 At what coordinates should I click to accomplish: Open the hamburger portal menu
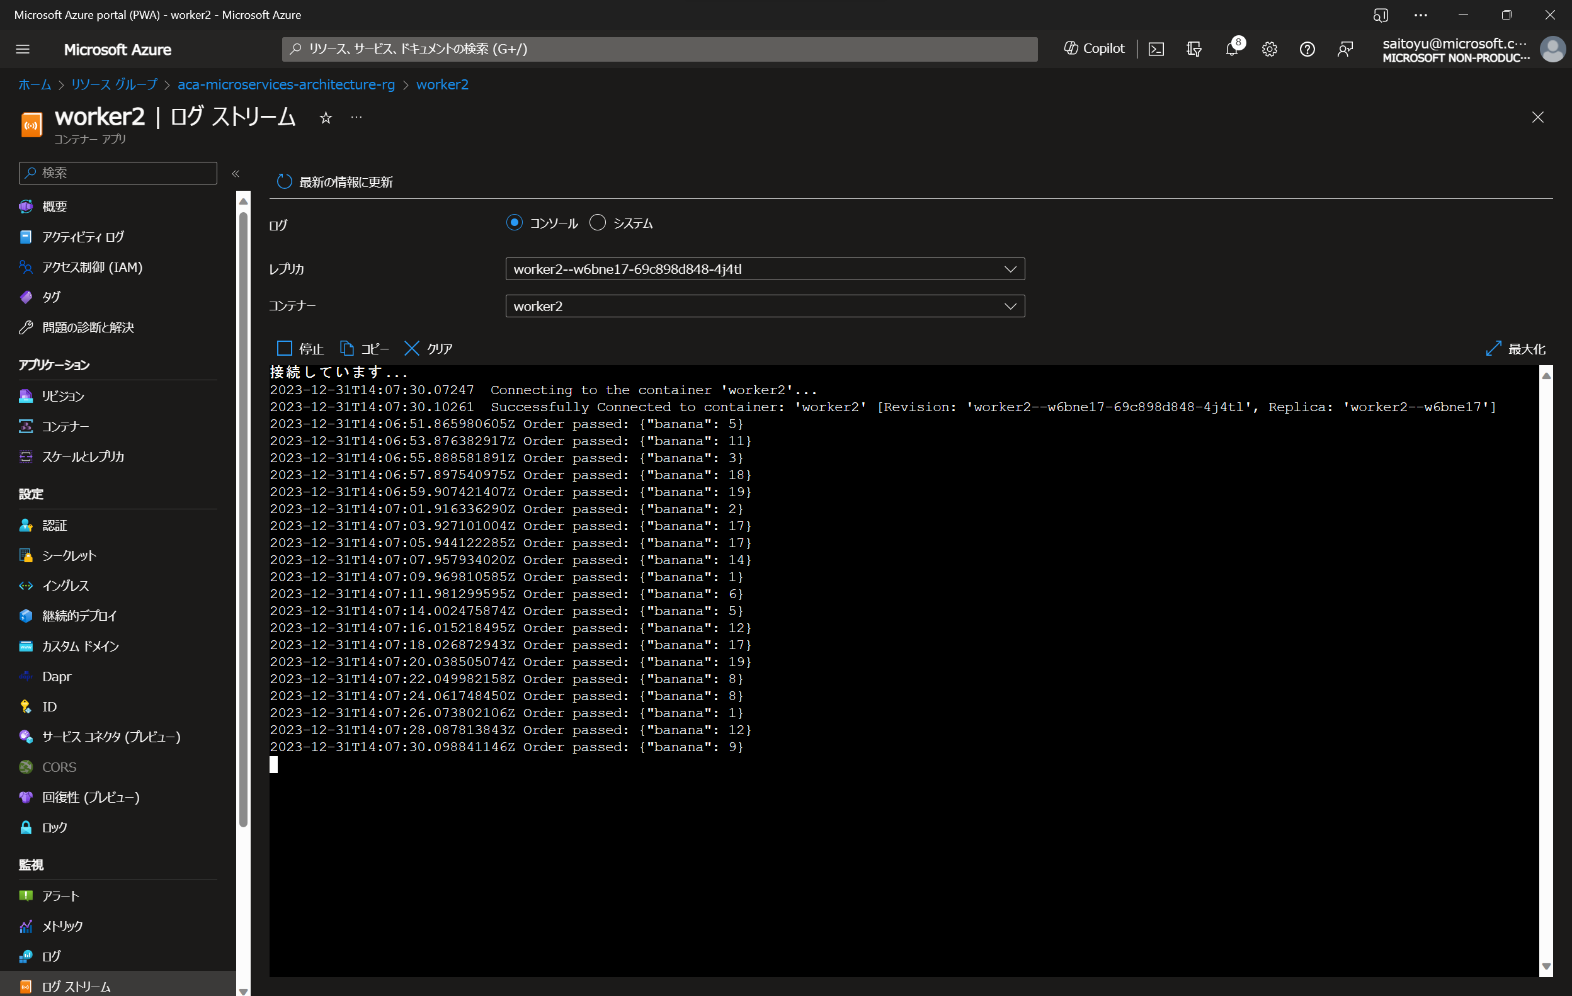point(23,49)
